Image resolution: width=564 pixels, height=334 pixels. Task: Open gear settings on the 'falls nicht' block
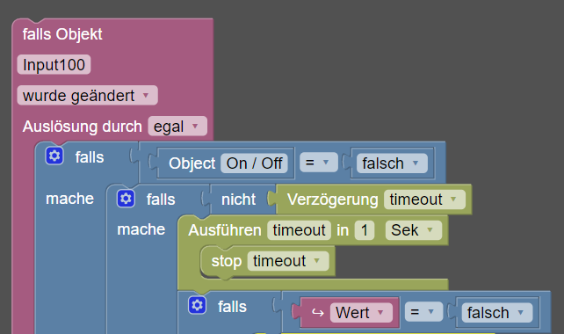click(x=126, y=199)
